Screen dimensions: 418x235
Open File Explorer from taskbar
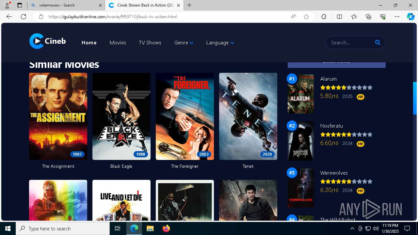point(150,228)
